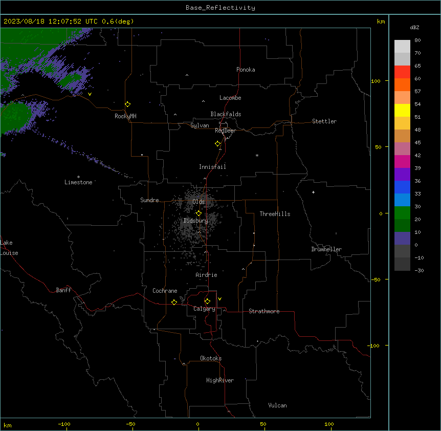Click the 39 dBZ purple swatch
Screen dimensions: 441x431
[x=402, y=175]
